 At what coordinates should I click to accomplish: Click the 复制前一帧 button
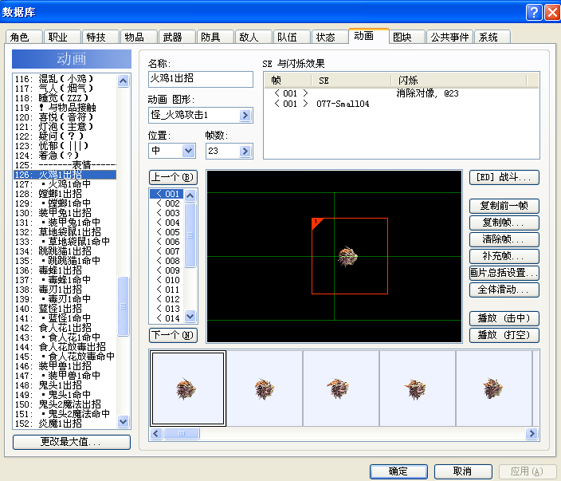click(504, 206)
